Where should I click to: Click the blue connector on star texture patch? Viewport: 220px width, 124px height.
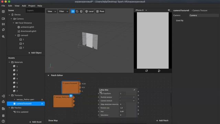coord(71,96)
